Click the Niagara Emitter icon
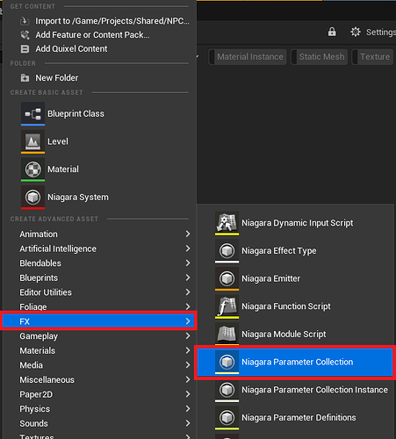Screen dimensions: 396x439 click(227, 278)
